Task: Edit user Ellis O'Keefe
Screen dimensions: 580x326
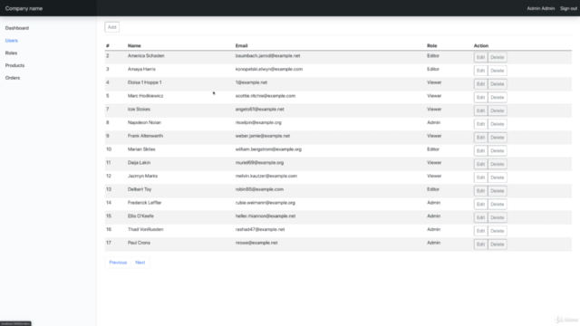Action: [480, 217]
